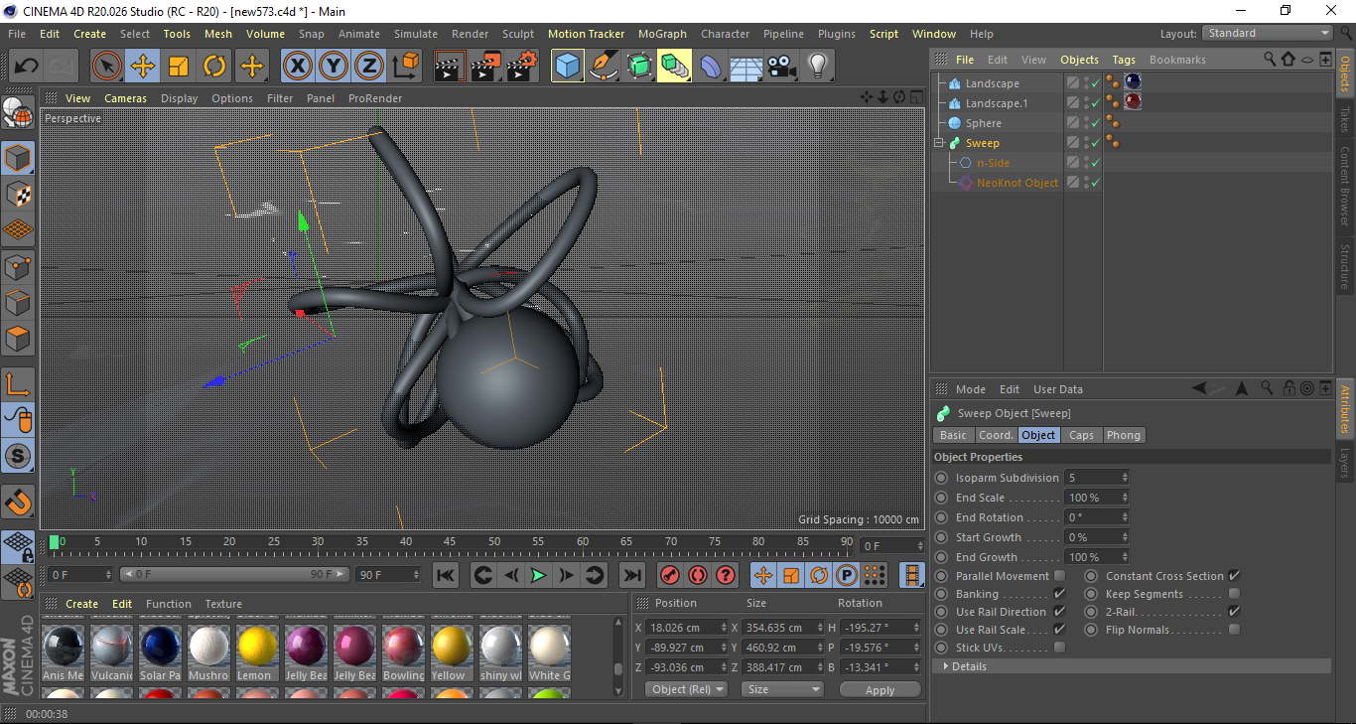Open the Size mode dropdown
Viewport: 1356px width, 724px height.
click(782, 689)
